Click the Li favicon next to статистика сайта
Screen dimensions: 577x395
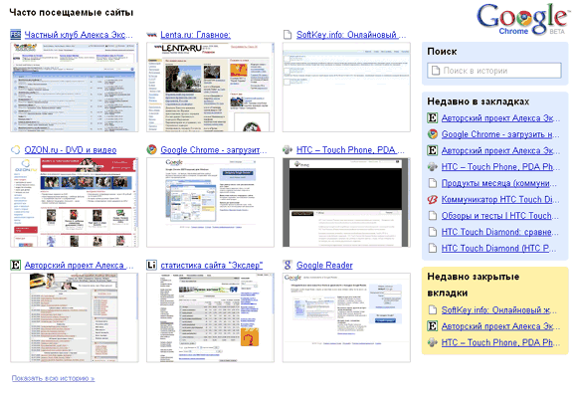pyautogui.click(x=151, y=265)
